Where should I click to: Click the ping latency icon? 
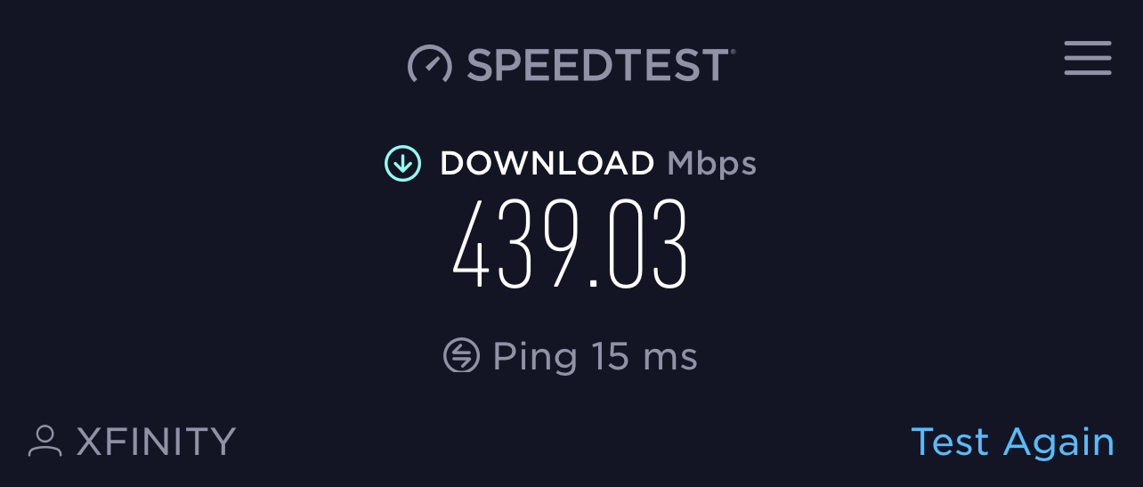(461, 355)
